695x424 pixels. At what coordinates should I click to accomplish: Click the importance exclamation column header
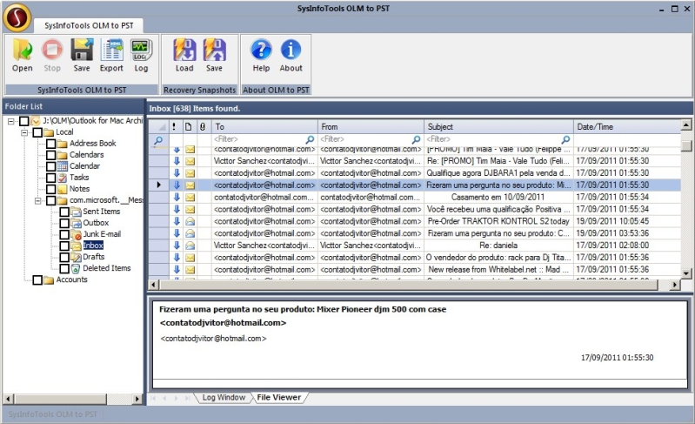(x=174, y=127)
